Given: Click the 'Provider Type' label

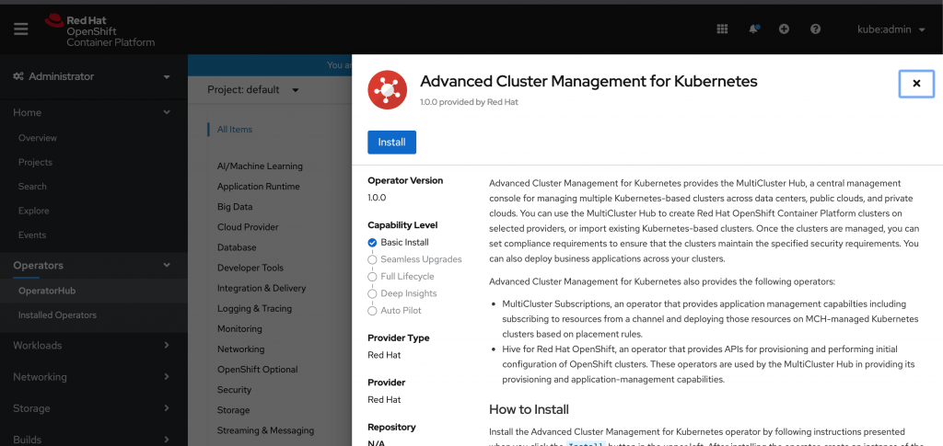Looking at the screenshot, I should pos(399,338).
